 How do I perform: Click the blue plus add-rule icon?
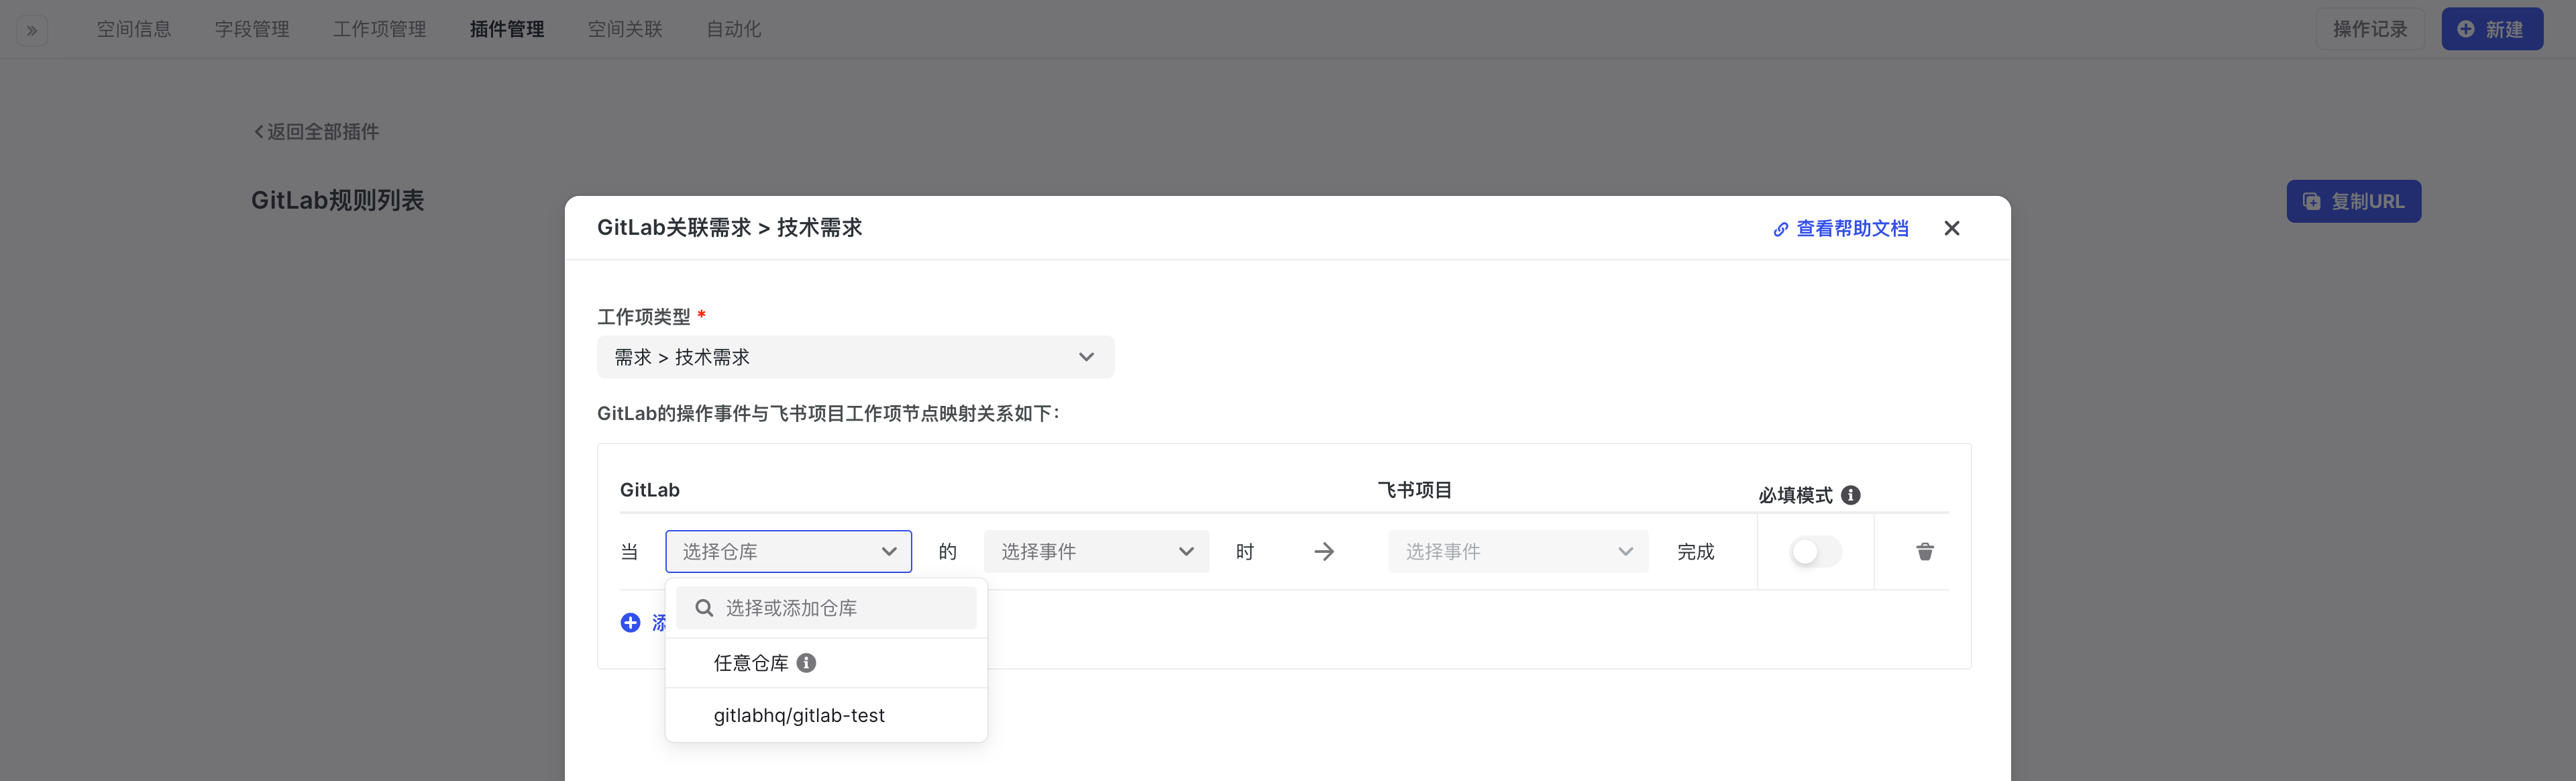tap(630, 623)
